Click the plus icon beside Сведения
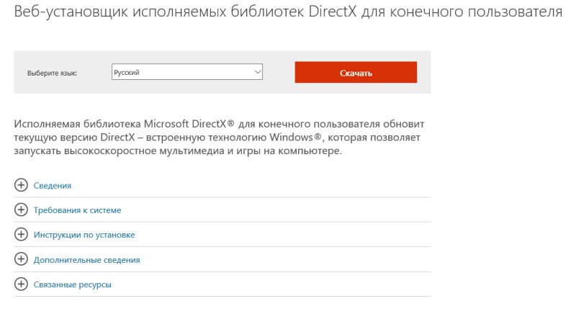 coord(21,185)
